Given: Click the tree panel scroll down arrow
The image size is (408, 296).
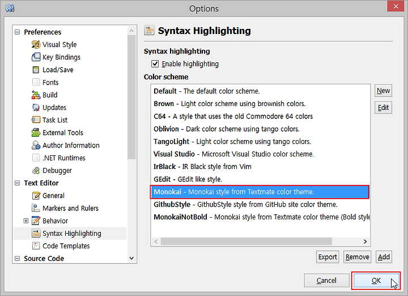Looking at the screenshot, I should pyautogui.click(x=131, y=258).
